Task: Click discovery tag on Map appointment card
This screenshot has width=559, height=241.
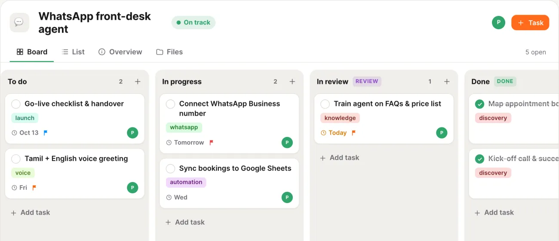Action: (493, 118)
